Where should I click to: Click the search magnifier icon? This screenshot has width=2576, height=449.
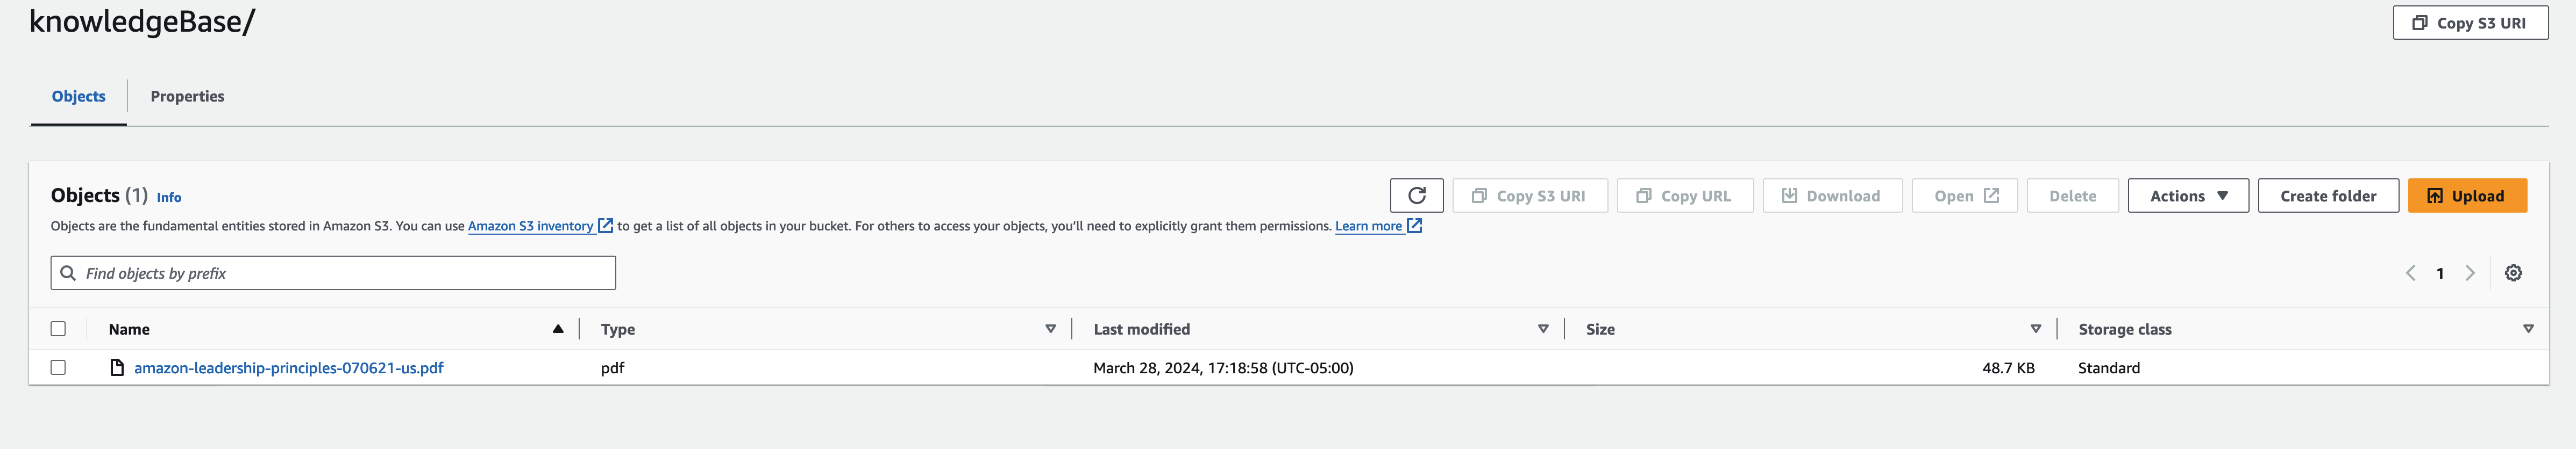[x=68, y=273]
